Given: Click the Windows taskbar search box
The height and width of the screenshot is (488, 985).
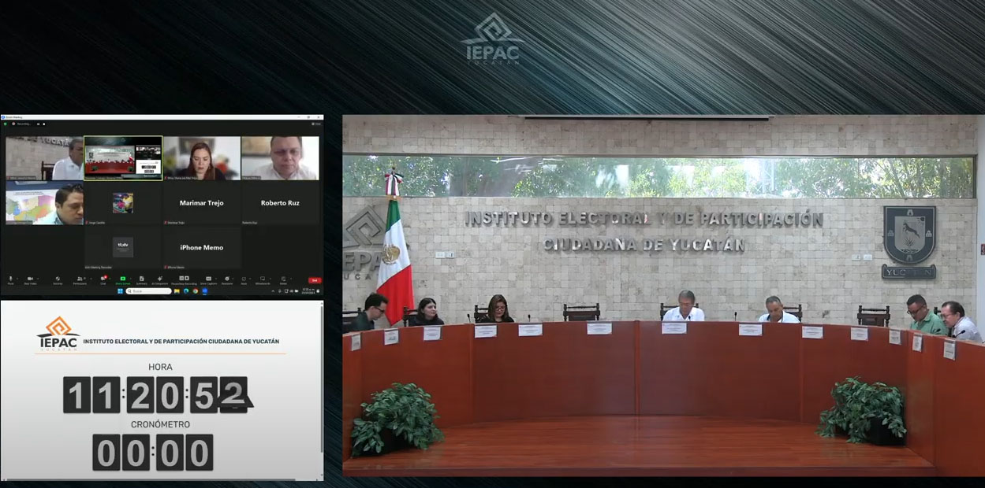Looking at the screenshot, I should (x=150, y=291).
